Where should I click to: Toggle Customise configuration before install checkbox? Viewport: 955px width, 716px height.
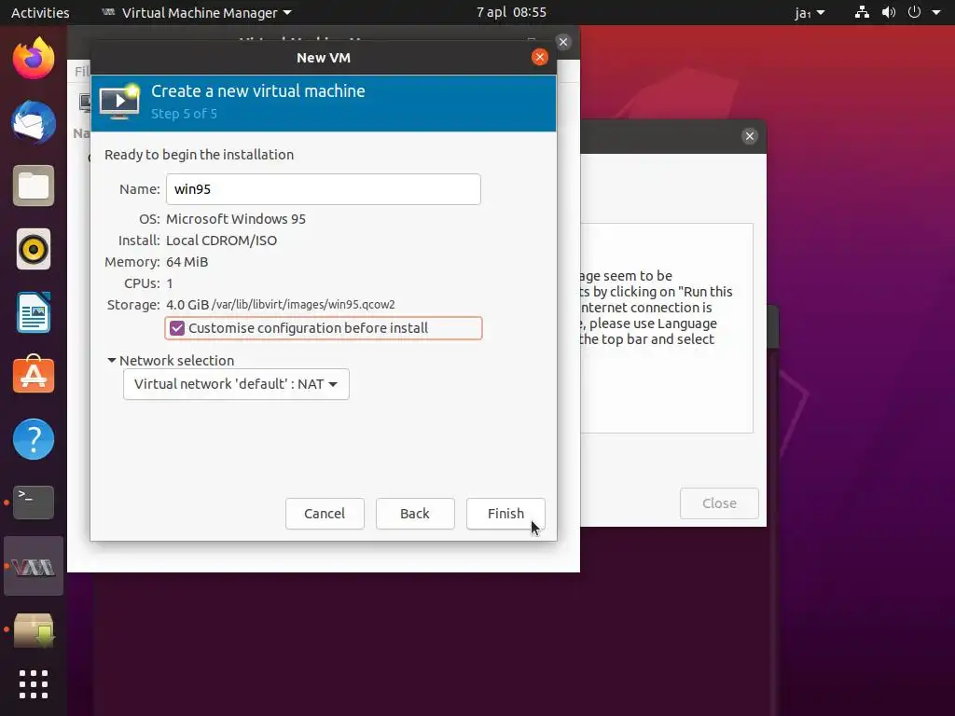tap(177, 328)
